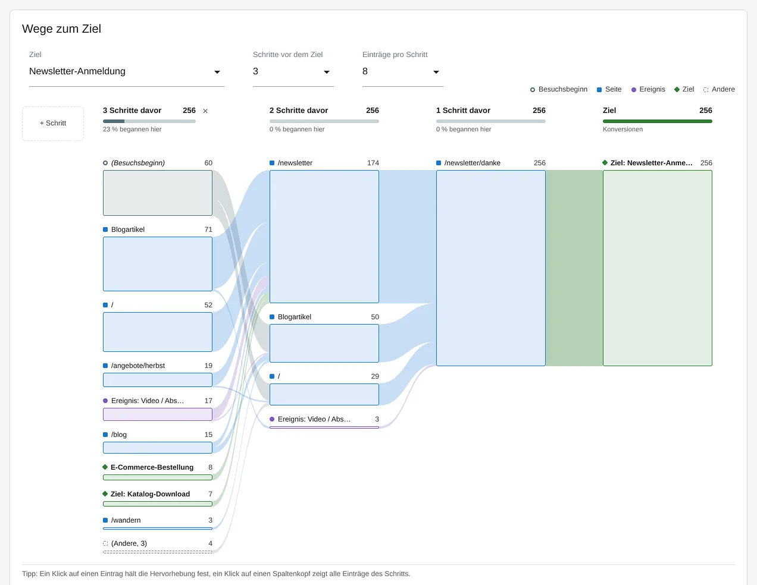Toggle the blue Seite legend square
The image size is (757, 585).
[x=599, y=90]
